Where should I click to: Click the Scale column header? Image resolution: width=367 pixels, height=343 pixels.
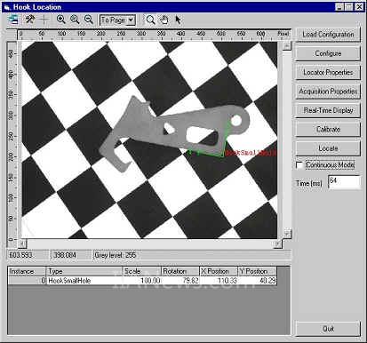pos(142,271)
